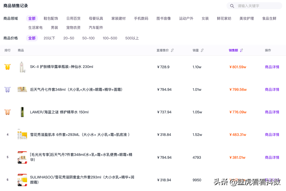Choose the 500以上 price range

pos(132,38)
